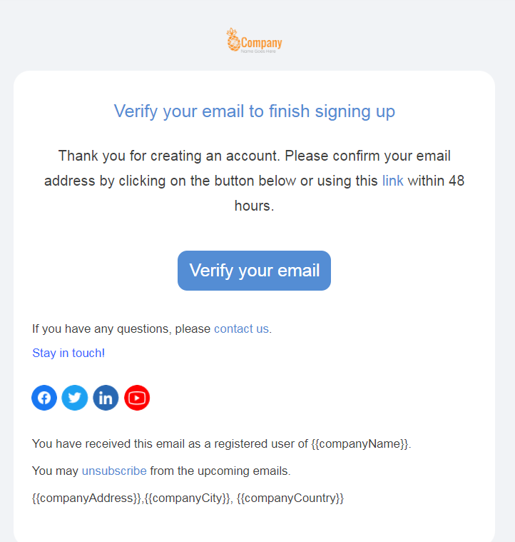Select "You have received this email" sentence
This screenshot has height=542, width=515.
(x=170, y=443)
